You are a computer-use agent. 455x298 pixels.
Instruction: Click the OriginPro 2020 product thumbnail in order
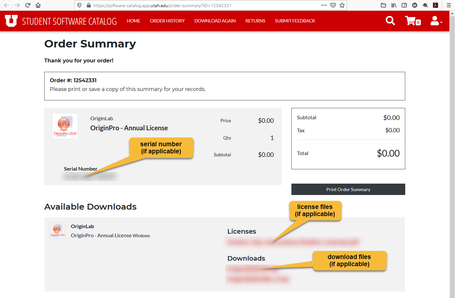[65, 126]
